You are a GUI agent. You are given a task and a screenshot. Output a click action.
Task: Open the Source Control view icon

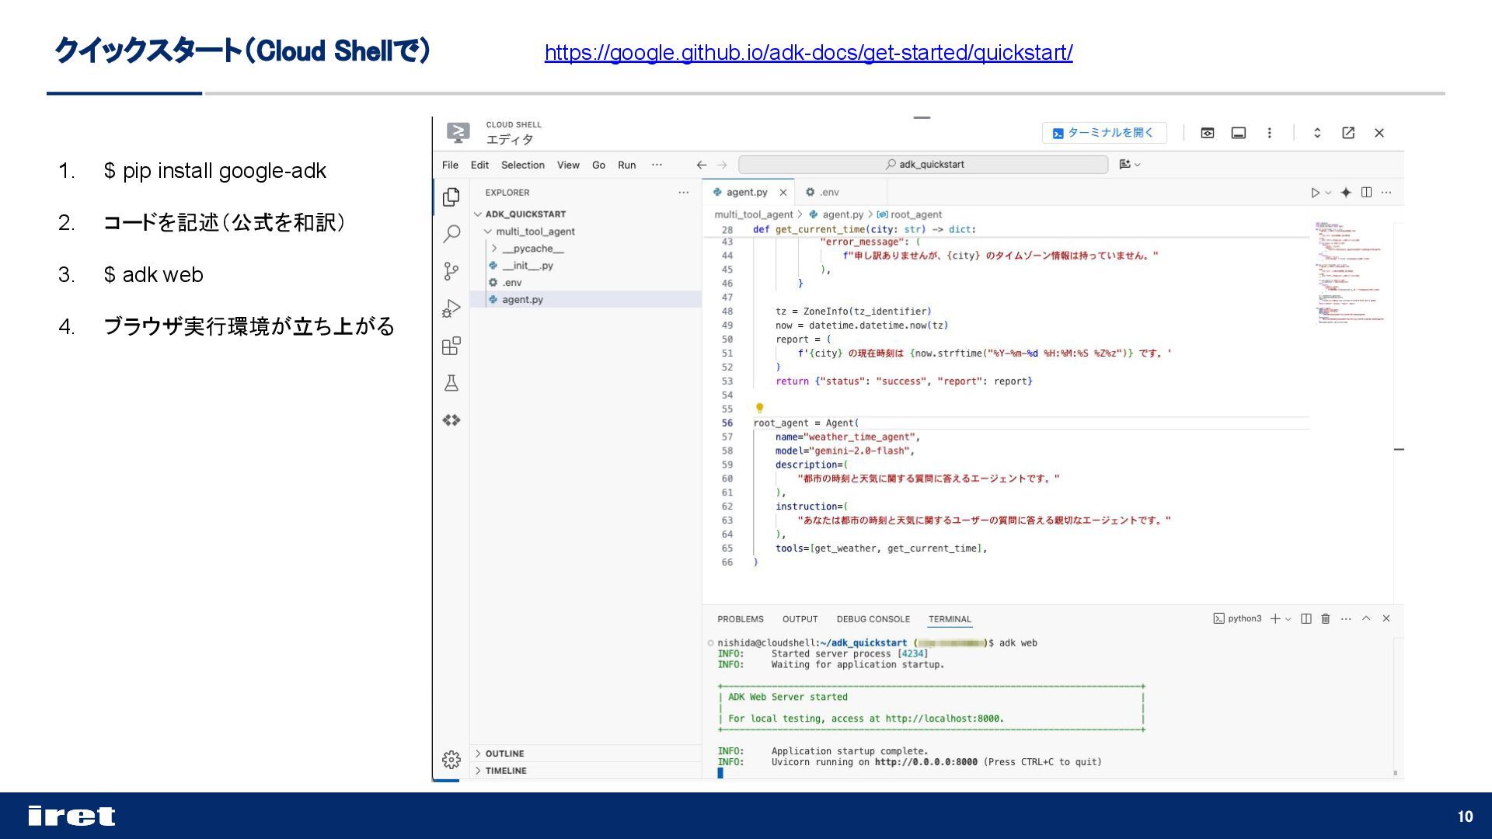tap(451, 271)
